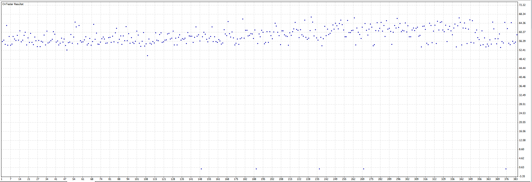Click the x-axis label 74
532x182 pixels.
101,179
